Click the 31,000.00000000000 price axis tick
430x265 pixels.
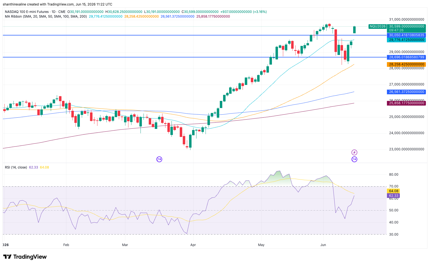(x=407, y=20)
